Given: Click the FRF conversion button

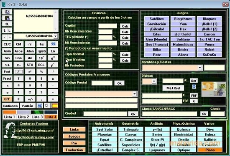Looking at the screenshot, I should (194, 96).
